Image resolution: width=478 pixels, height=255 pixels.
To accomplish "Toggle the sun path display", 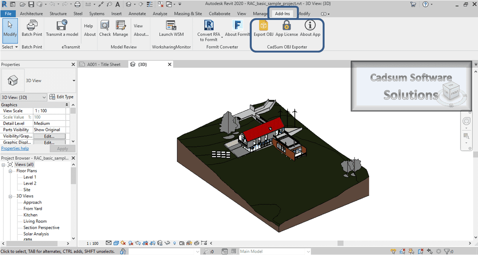I will pos(123,243).
